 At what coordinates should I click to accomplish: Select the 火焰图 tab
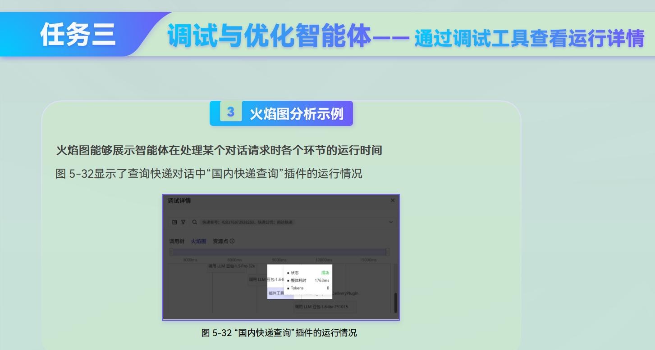[x=198, y=241]
